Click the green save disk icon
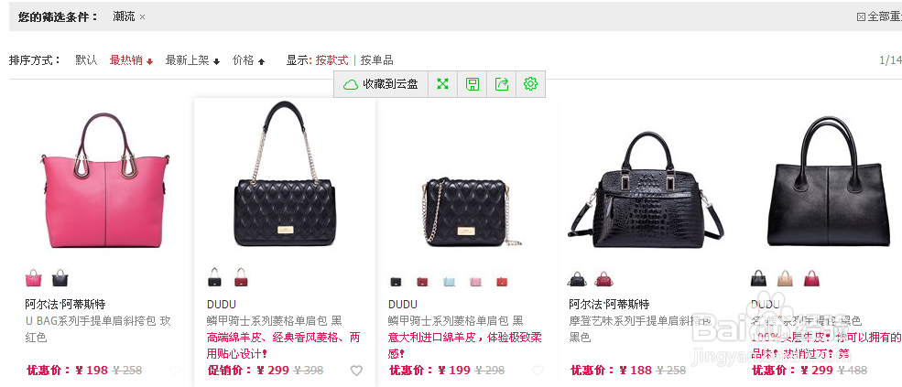Viewport: 902px width, 387px height. coord(473,84)
